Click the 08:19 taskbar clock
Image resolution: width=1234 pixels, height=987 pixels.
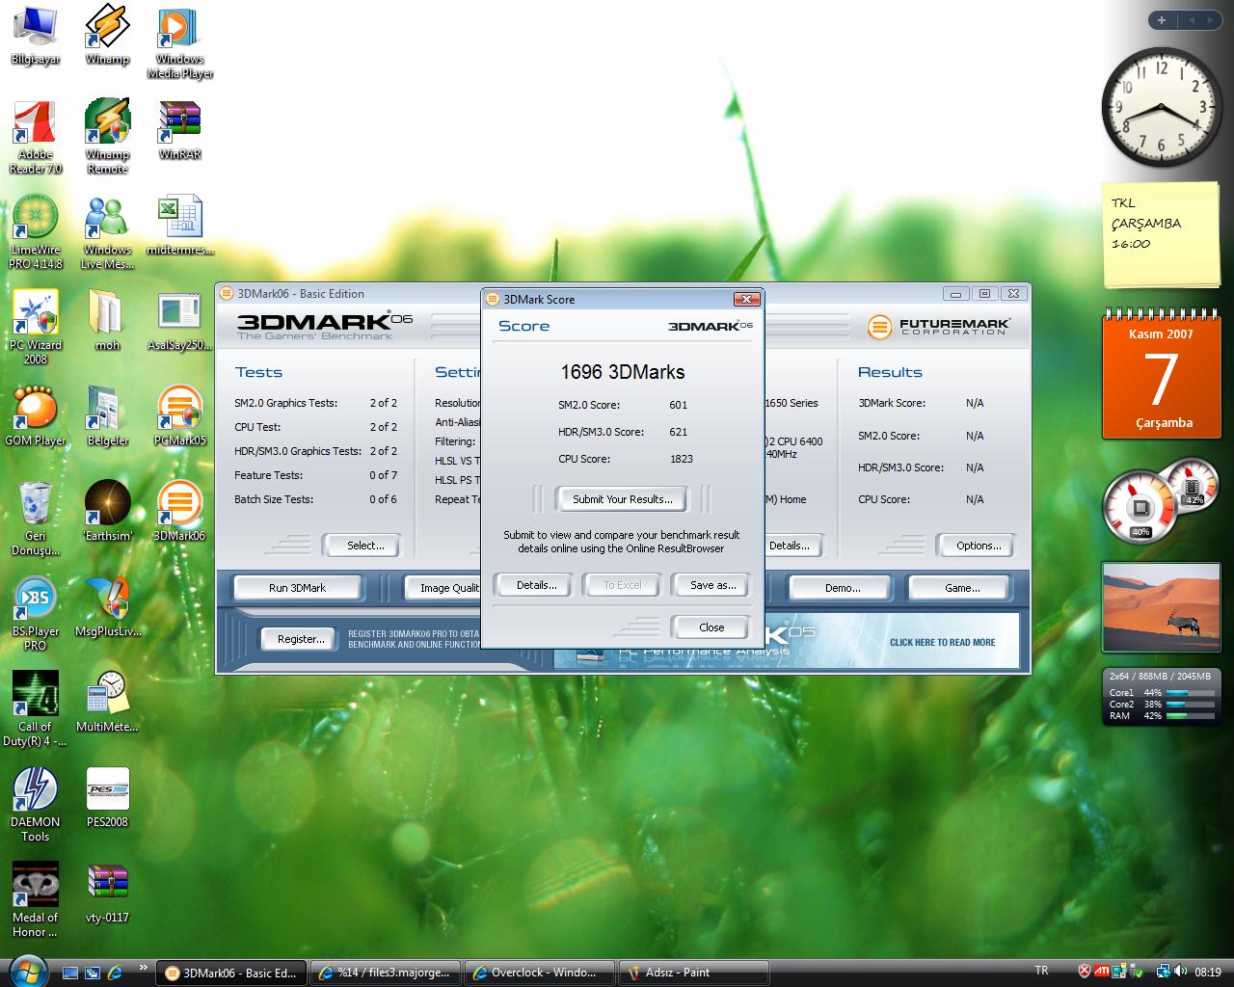pyautogui.click(x=1208, y=973)
